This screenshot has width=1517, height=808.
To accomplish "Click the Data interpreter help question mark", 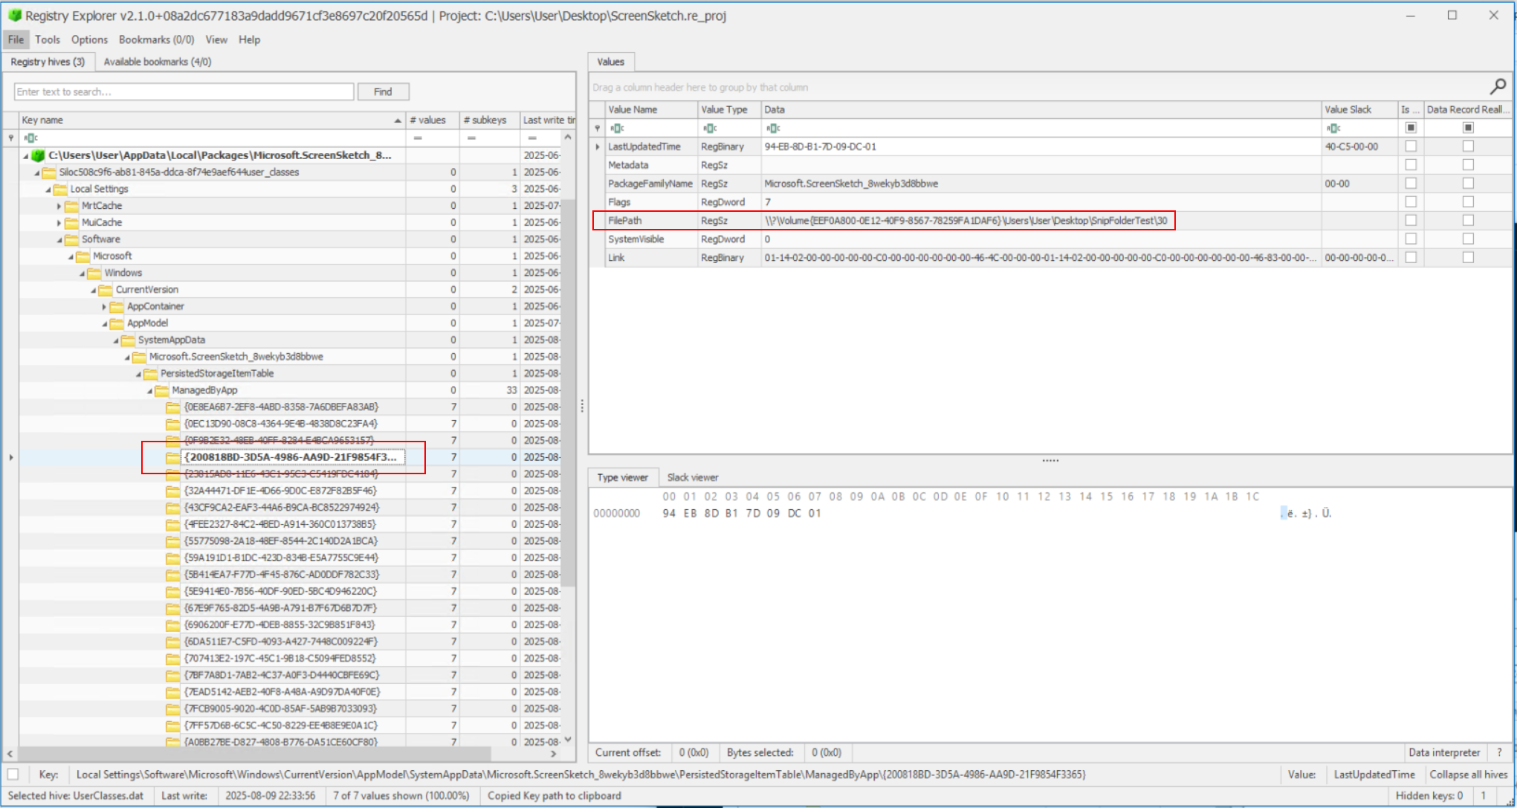I will (1499, 752).
